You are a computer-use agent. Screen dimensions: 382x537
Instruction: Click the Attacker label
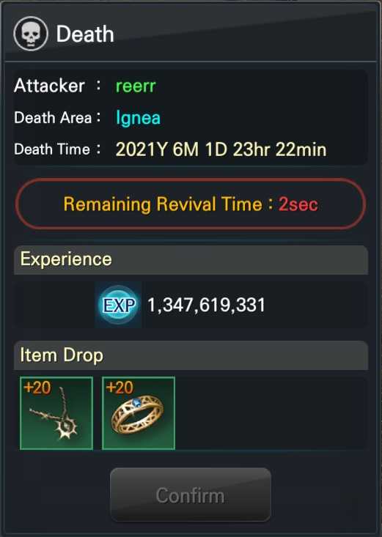49,86
